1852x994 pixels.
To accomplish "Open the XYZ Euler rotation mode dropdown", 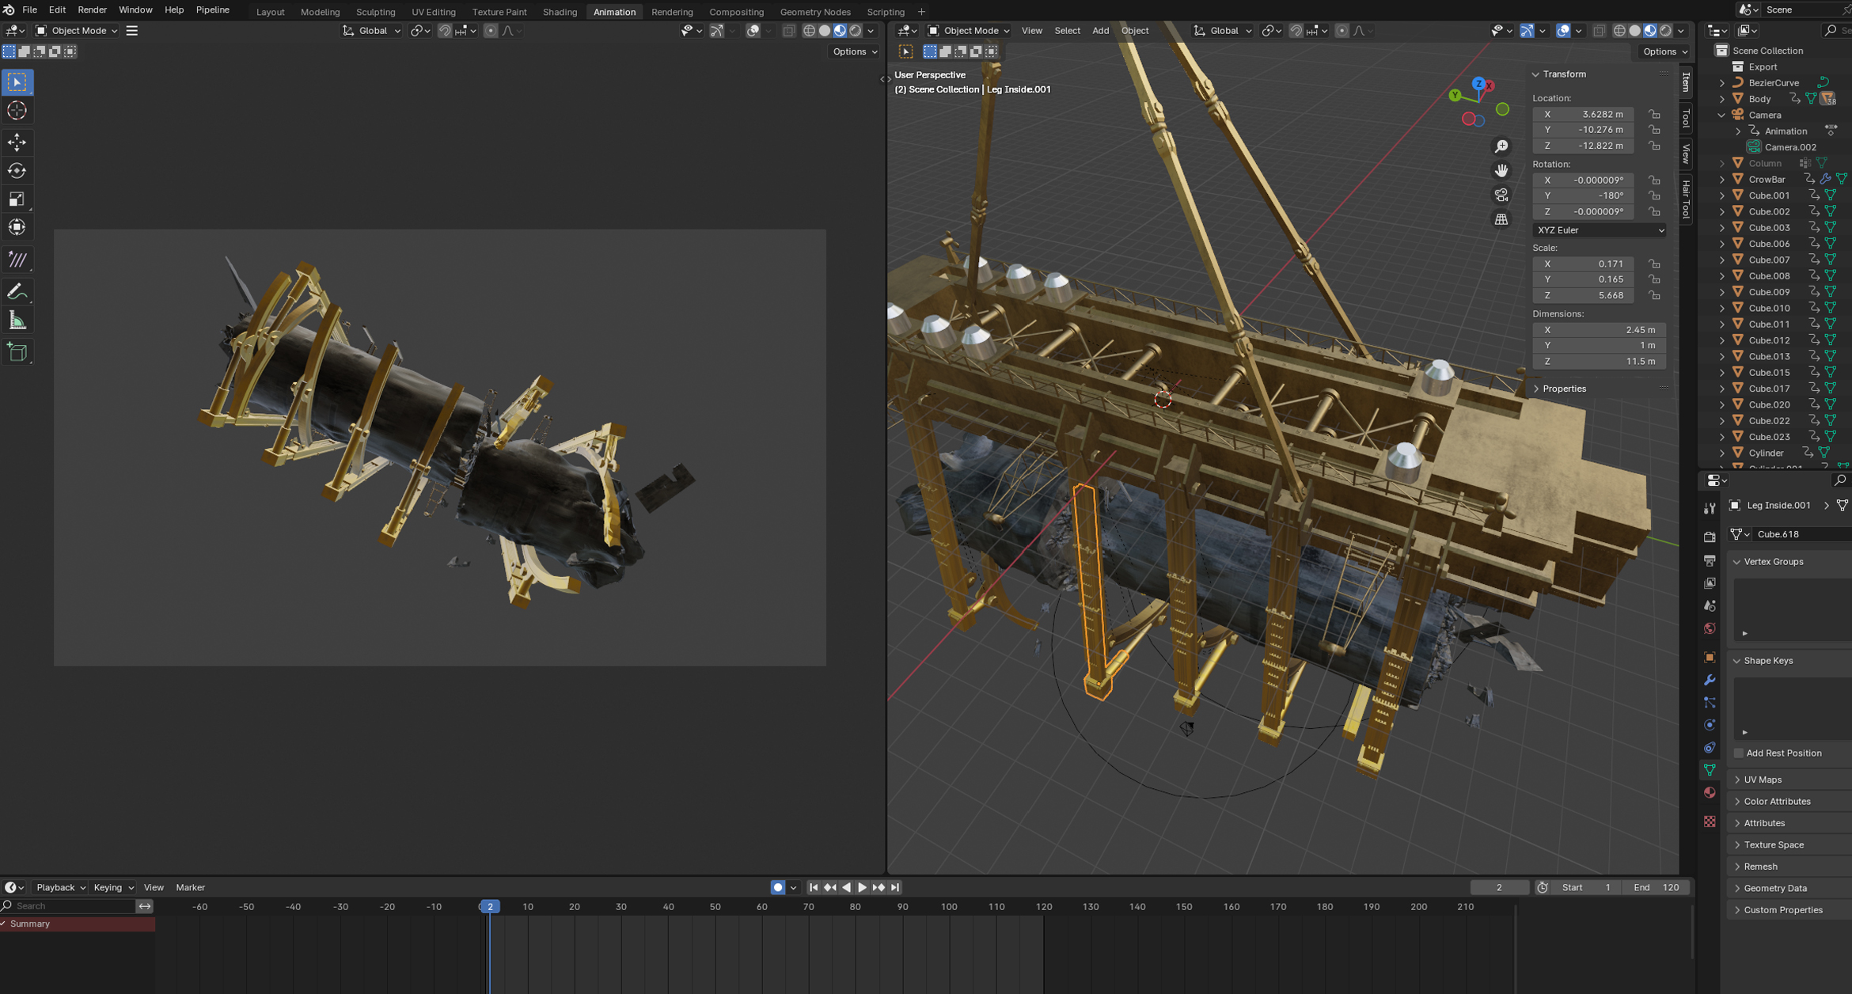I will coord(1599,230).
